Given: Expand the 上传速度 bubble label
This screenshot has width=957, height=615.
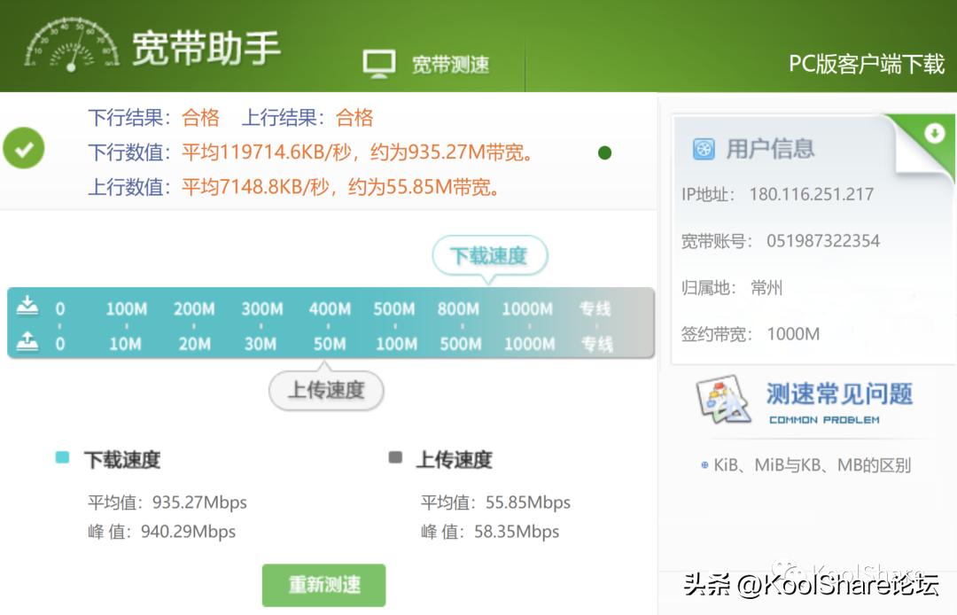Looking at the screenshot, I should (x=326, y=390).
